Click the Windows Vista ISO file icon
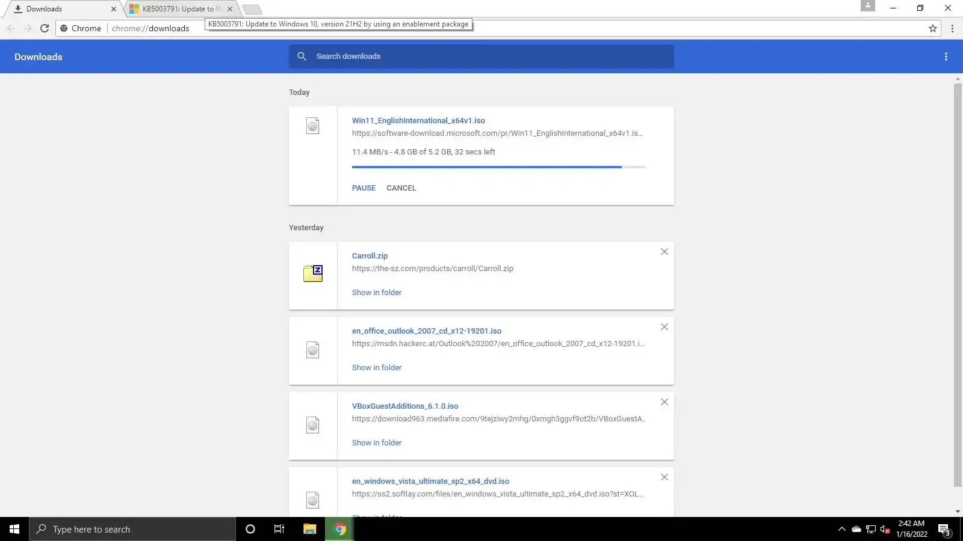The width and height of the screenshot is (963, 541). pos(313,500)
